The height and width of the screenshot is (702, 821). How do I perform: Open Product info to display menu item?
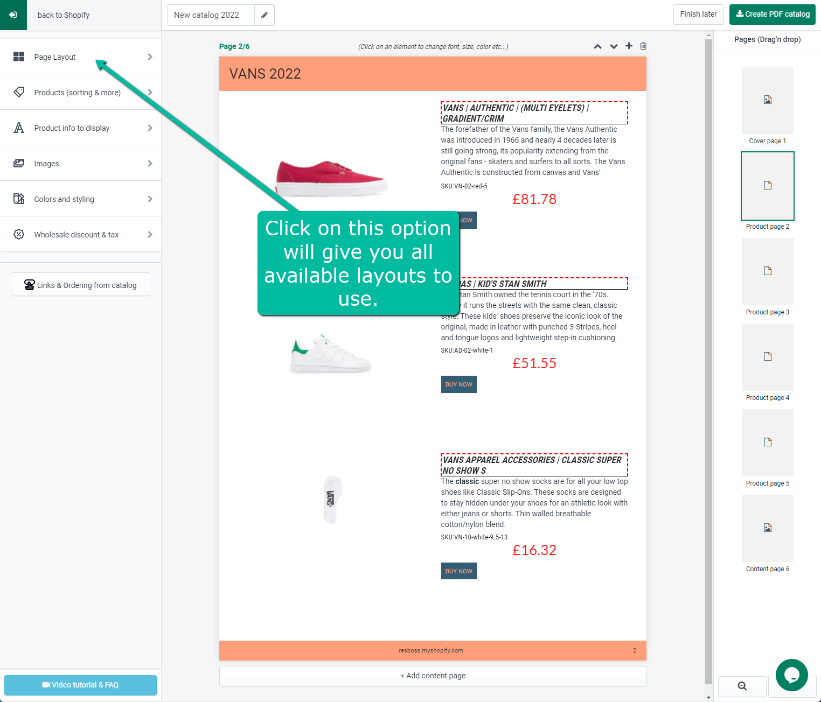(x=80, y=128)
